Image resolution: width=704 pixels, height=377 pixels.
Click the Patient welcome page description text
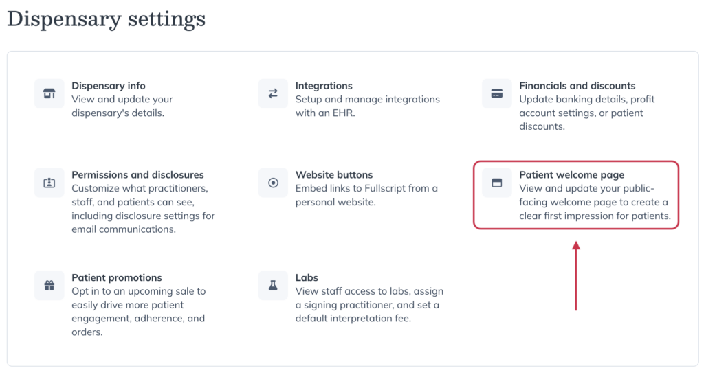click(595, 202)
